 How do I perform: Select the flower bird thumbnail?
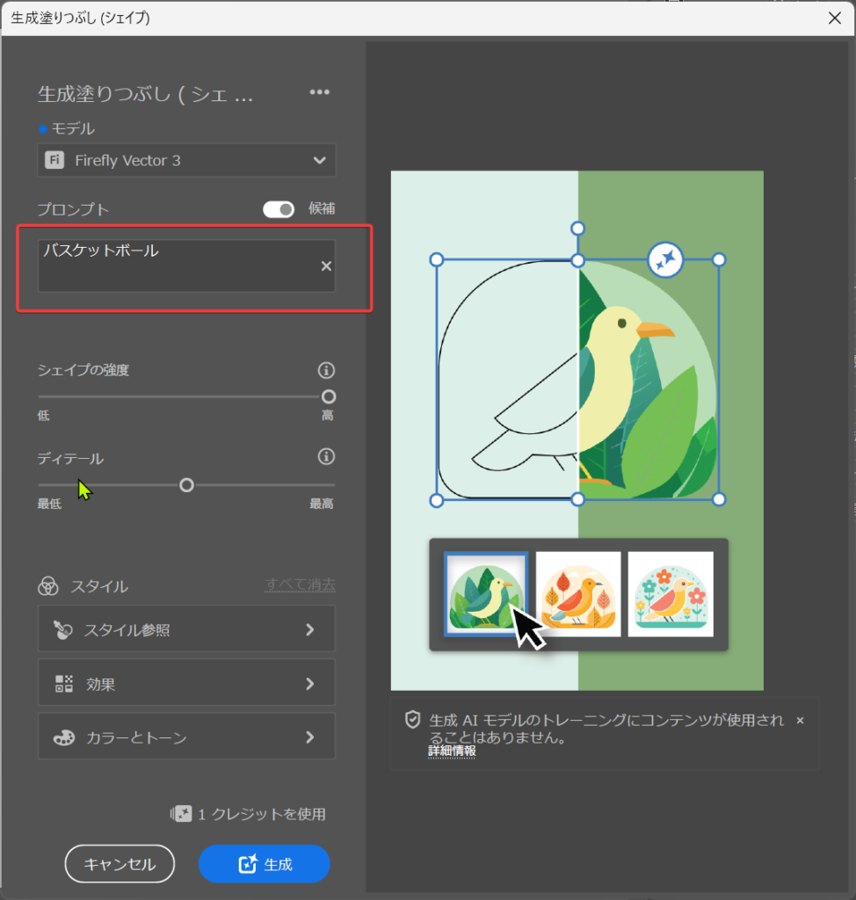(x=671, y=594)
